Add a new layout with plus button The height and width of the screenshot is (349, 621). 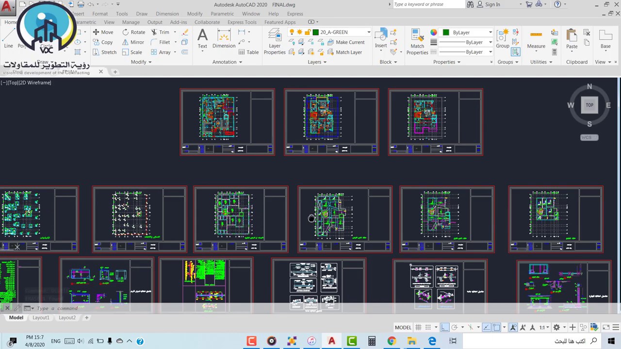tap(86, 318)
